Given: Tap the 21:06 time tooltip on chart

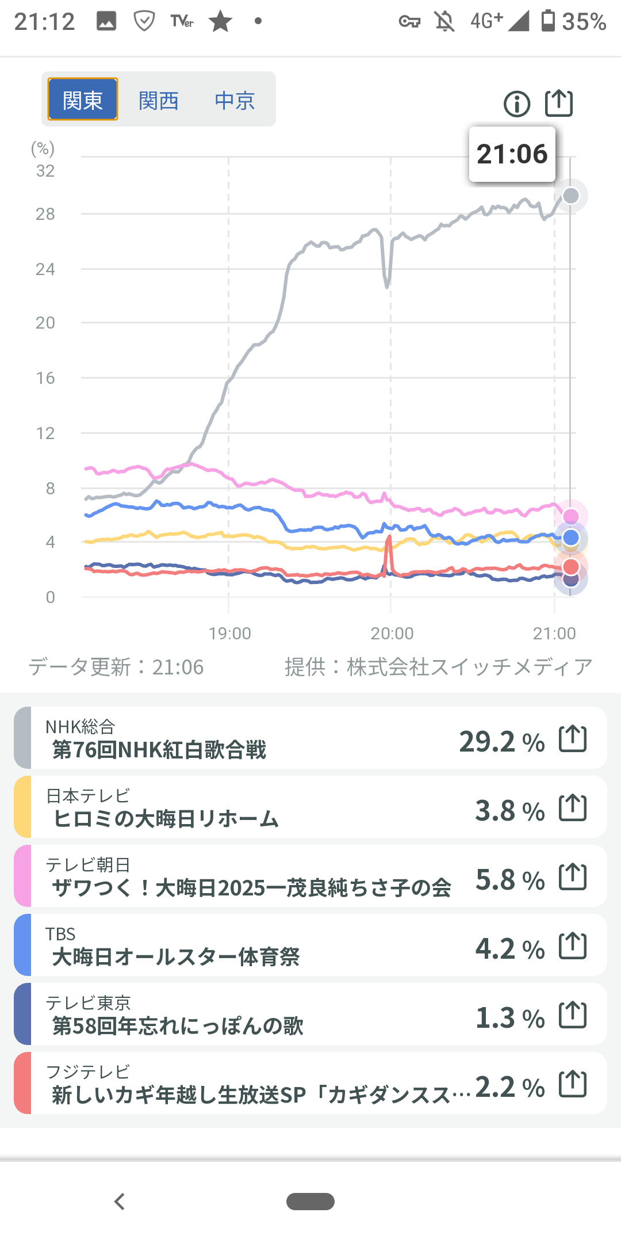Looking at the screenshot, I should tap(512, 154).
